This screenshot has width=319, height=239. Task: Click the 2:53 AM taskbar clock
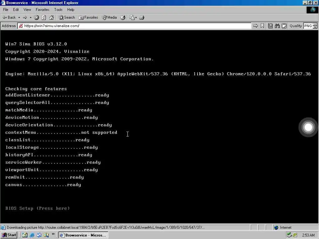(308, 235)
